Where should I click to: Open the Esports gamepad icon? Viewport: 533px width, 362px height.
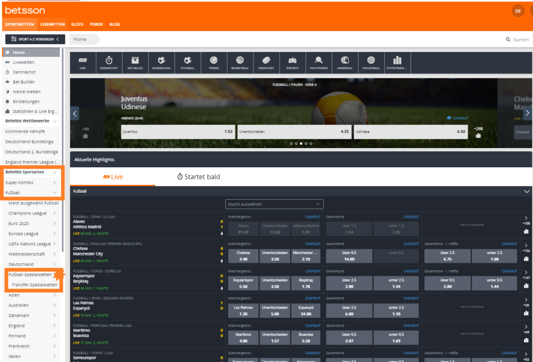pyautogui.click(x=293, y=63)
